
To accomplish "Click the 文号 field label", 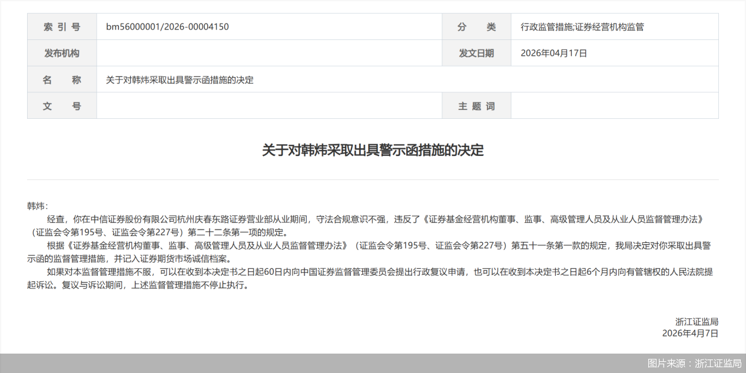I will point(62,105).
